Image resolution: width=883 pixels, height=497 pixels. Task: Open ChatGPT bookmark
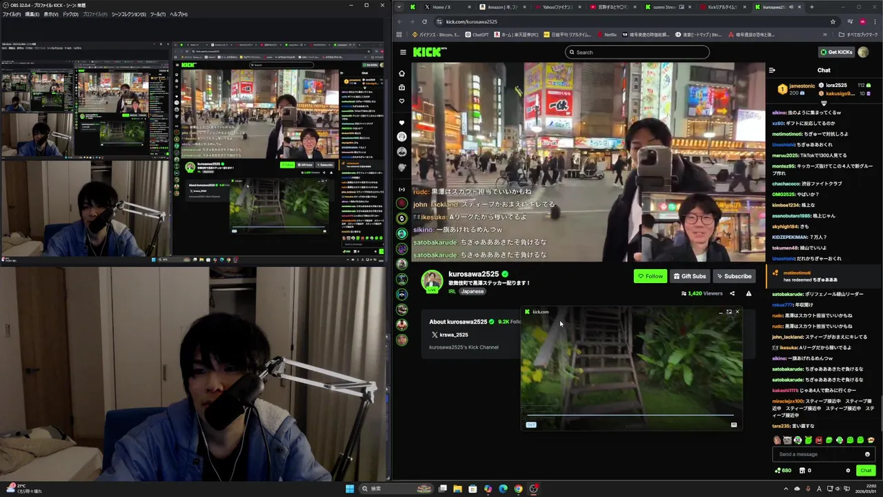tap(477, 35)
